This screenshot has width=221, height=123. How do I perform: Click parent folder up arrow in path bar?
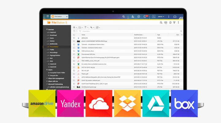pyautogui.click(x=80, y=31)
